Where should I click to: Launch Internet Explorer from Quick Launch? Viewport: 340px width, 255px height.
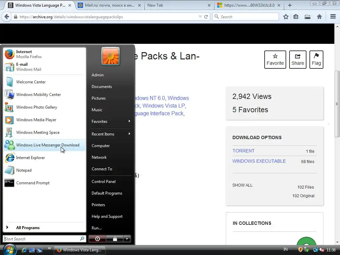[x=24, y=250]
